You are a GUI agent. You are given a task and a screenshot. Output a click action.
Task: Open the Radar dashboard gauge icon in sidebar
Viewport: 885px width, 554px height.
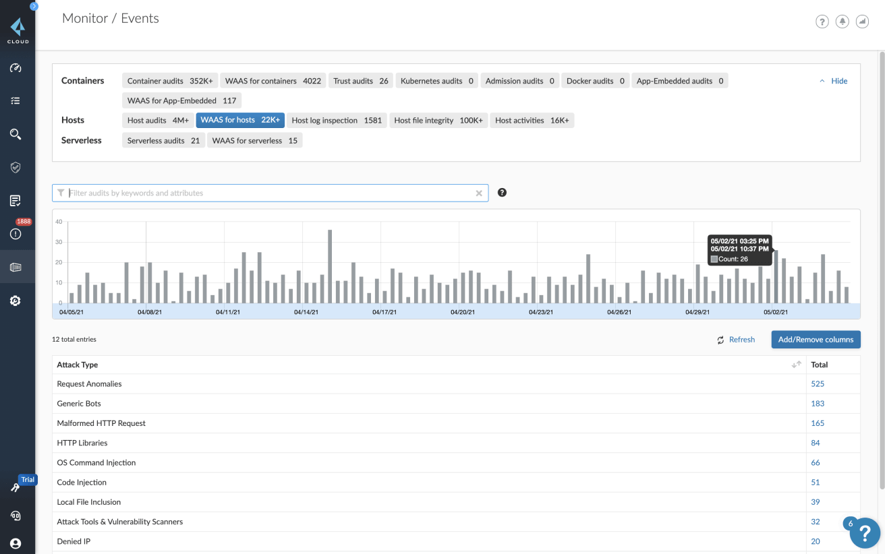[16, 68]
